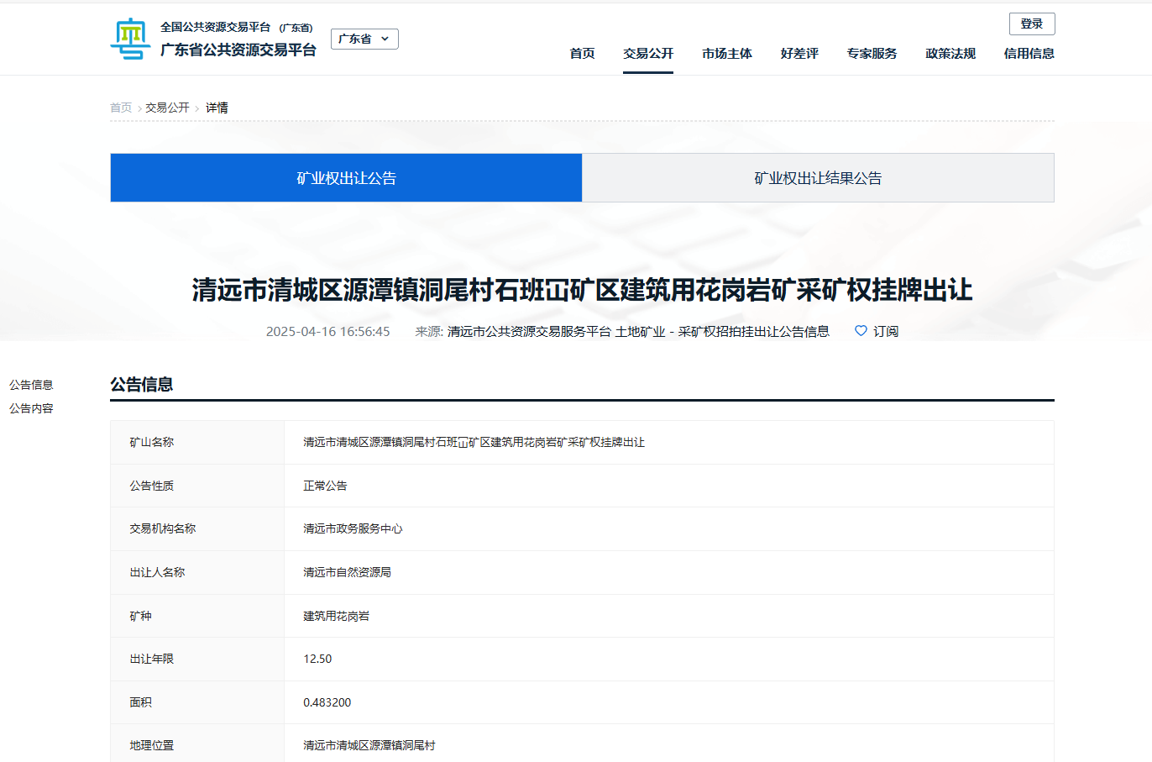Click 交易公开 breadcrumb link
The width and height of the screenshot is (1152, 762).
(167, 108)
